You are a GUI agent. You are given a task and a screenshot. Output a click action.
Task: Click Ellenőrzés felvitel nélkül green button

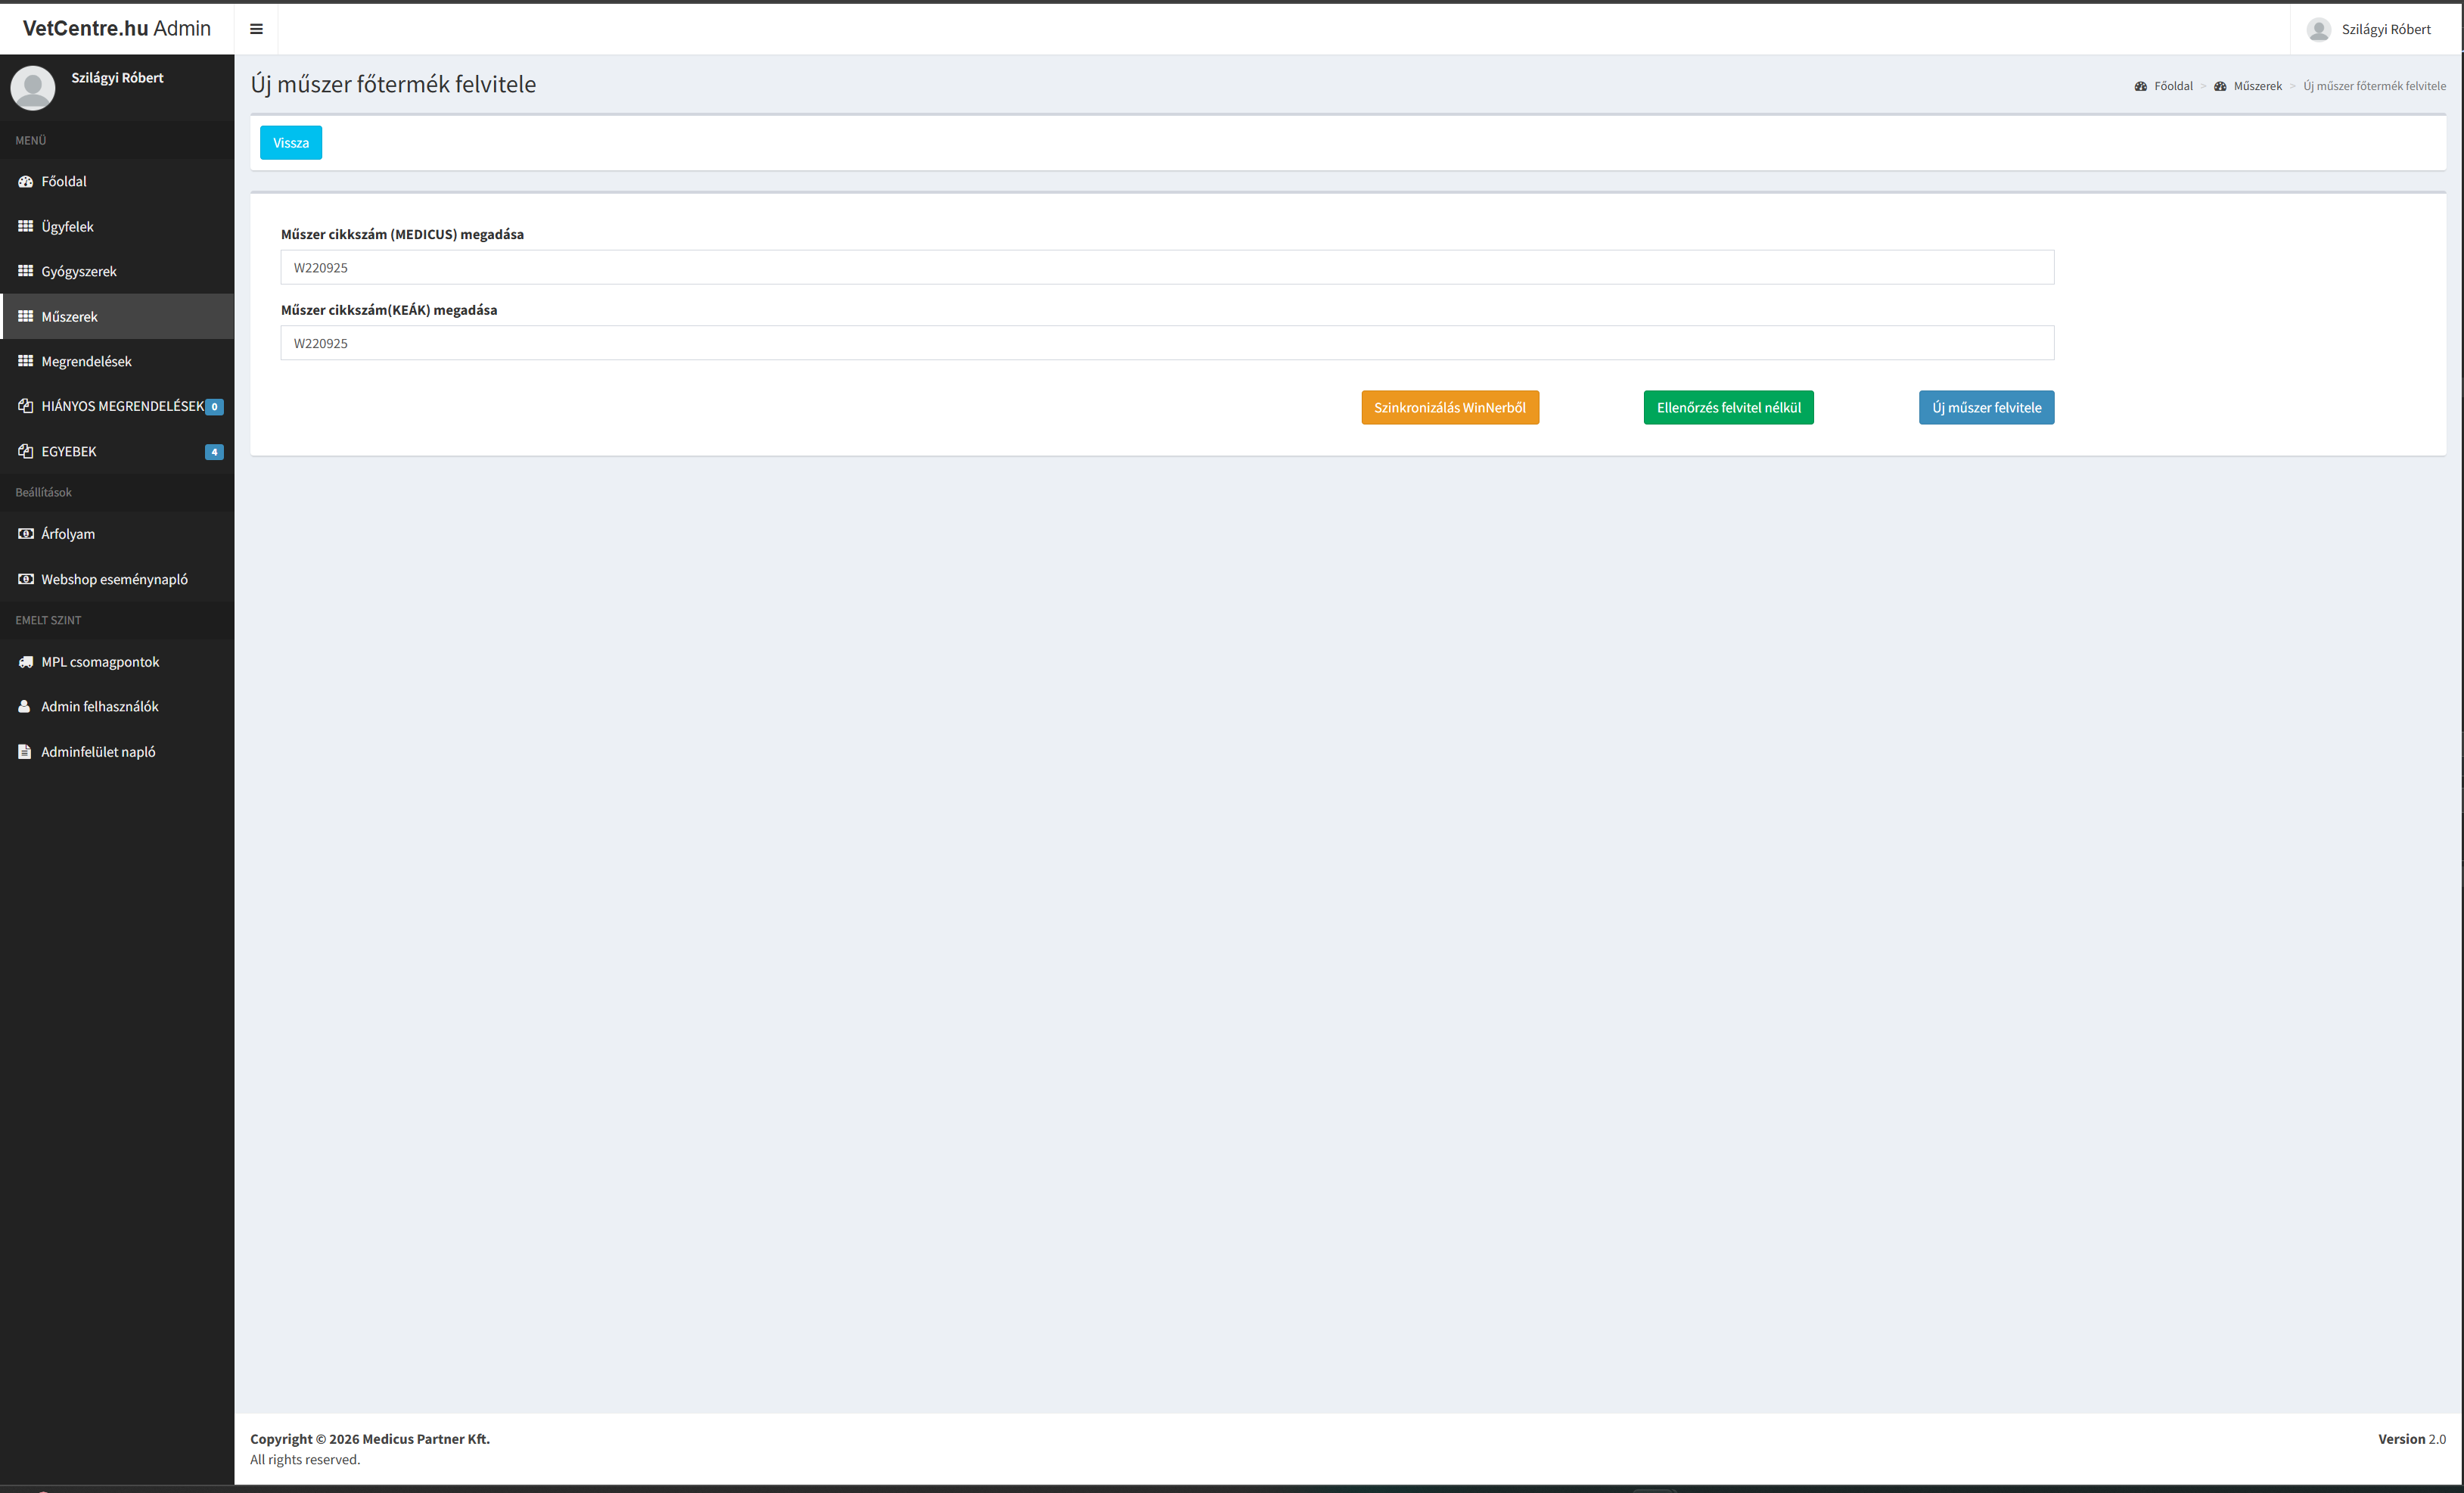(x=1727, y=407)
